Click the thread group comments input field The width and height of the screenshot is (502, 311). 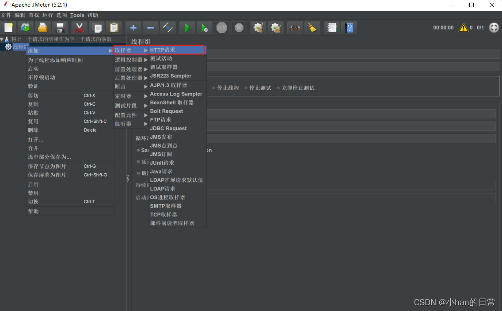pyautogui.click(x=353, y=67)
